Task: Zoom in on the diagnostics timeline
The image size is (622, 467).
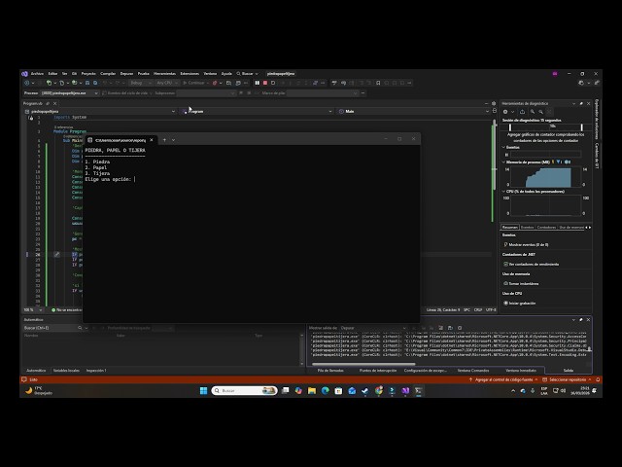Action: [533, 112]
